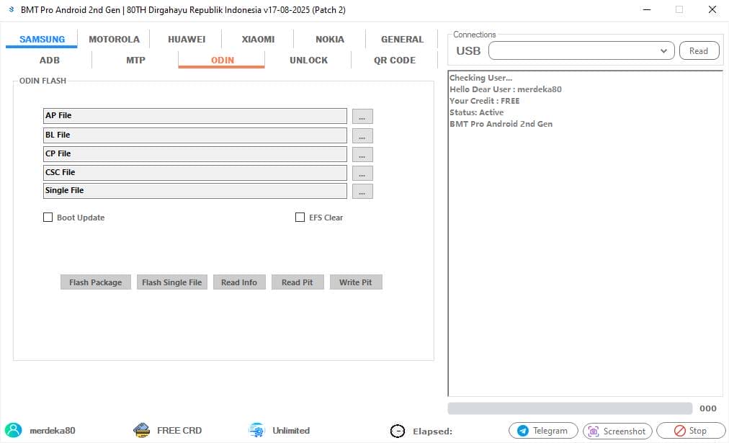Viewport: 729px width, 443px height.
Task: Open the NOKIA tab
Action: click(330, 39)
